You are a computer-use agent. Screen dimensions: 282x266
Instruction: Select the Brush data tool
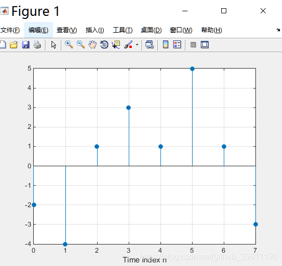tap(128, 45)
